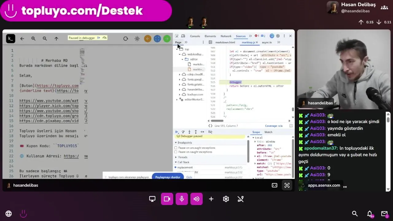
Task: Toggle the device toolbar icon in DevTools
Action: click(183, 36)
